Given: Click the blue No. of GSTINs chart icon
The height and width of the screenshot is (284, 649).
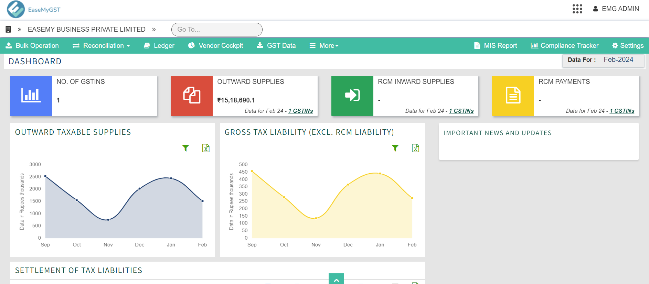Looking at the screenshot, I should pos(31,96).
